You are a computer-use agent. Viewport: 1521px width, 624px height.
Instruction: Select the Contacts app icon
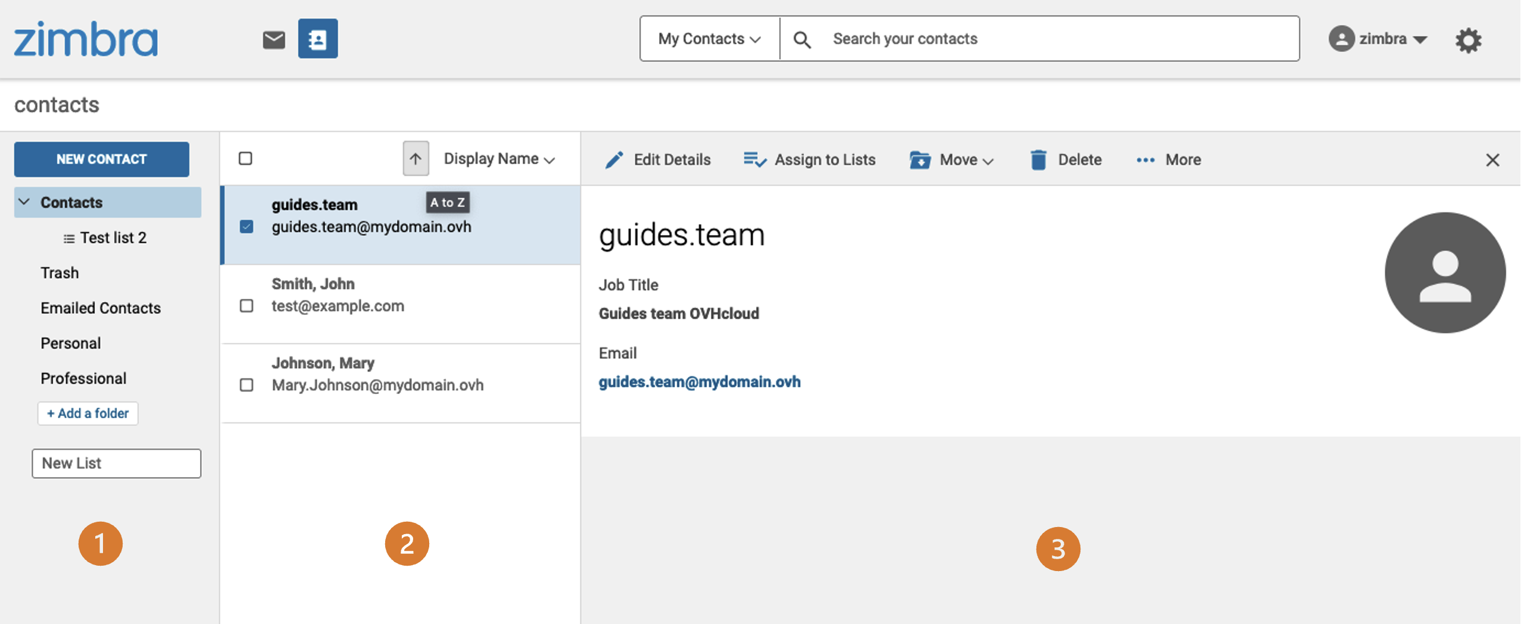pos(318,38)
